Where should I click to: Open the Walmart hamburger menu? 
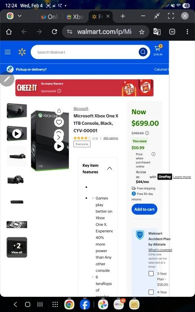coord(8,52)
